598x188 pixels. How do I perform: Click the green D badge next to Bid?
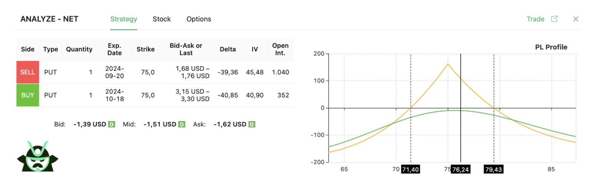coord(111,125)
